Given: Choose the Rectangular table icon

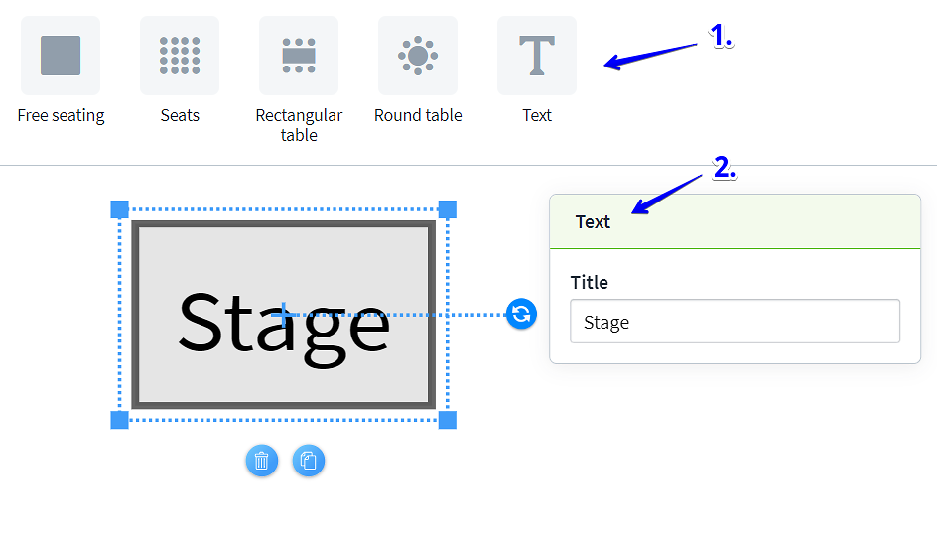Looking at the screenshot, I should pyautogui.click(x=299, y=56).
